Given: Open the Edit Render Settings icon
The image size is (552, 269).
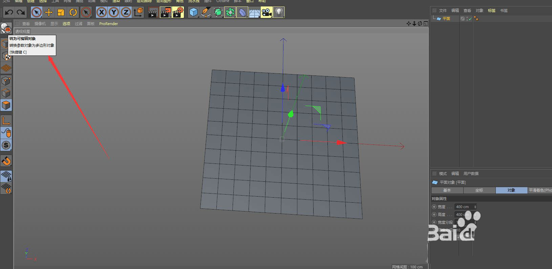Looking at the screenshot, I should 178,13.
